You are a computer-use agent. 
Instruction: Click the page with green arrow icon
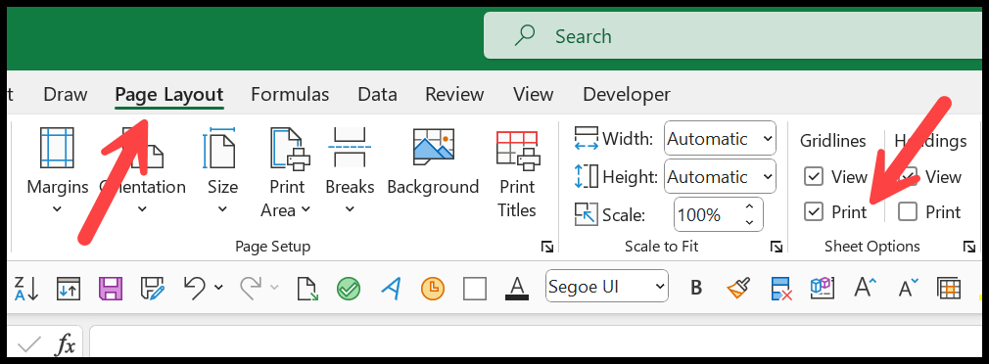[307, 289]
